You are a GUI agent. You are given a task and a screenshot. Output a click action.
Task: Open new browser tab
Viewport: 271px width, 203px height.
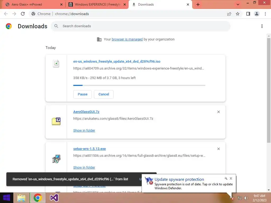pos(198,4)
